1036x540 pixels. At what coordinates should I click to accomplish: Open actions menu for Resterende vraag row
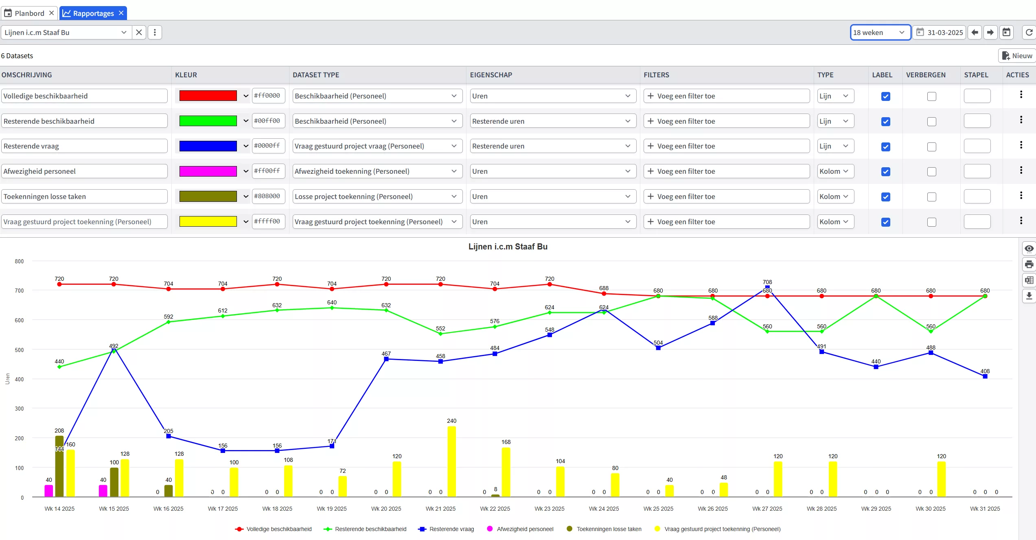pos(1021,145)
